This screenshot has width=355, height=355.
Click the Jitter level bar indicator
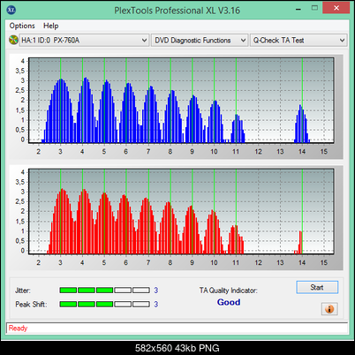pos(104,291)
